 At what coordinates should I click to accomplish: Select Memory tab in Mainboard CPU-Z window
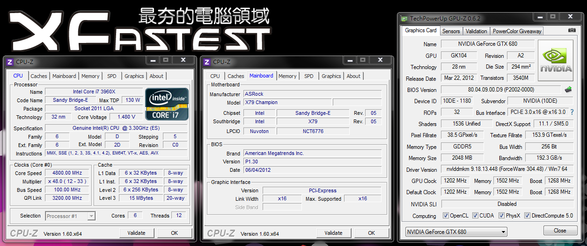(x=287, y=76)
